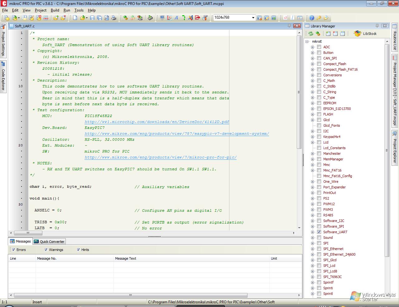Open the Tools menu
Screen dimensions: 399x307
79,10
